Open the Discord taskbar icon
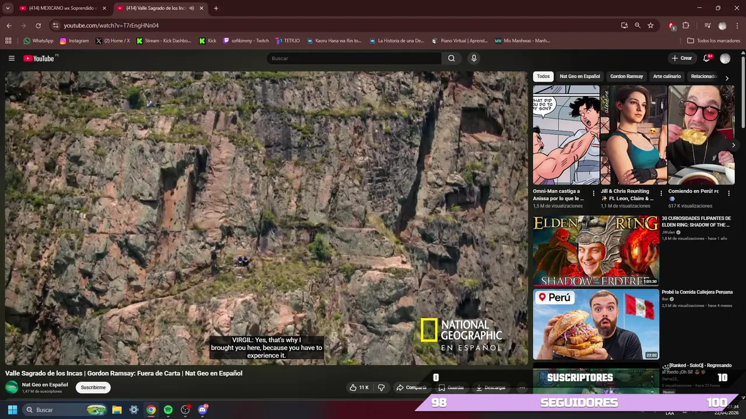The image size is (746, 419). 202,410
